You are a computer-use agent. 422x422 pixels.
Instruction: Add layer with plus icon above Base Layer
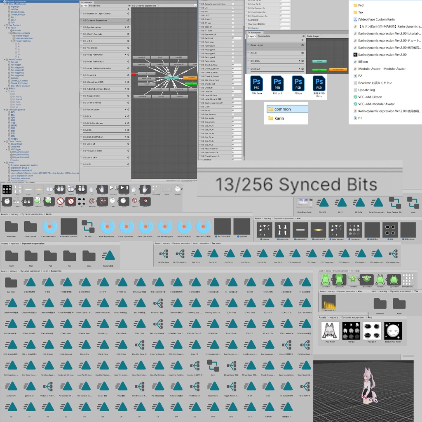point(302,40)
